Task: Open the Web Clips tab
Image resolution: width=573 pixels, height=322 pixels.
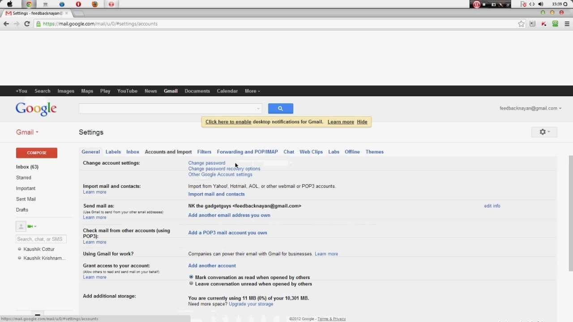Action: point(311,152)
